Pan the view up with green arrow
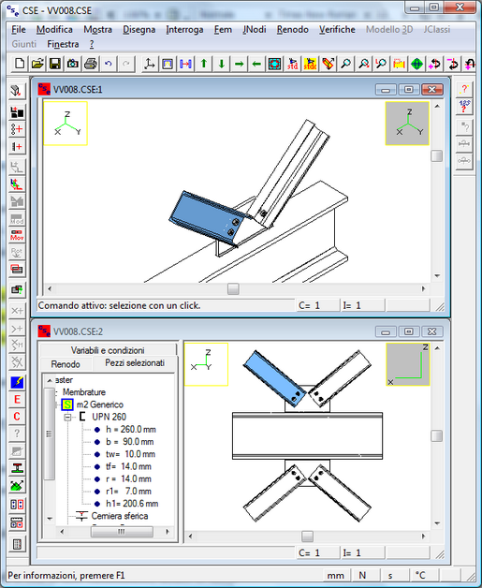Screen dimensions: 482x588 click(203, 64)
